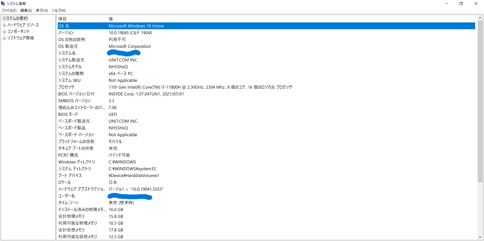The image size is (484, 241).
Task: Click the vertical scrollbar thumb
Action: tap(480, 101)
